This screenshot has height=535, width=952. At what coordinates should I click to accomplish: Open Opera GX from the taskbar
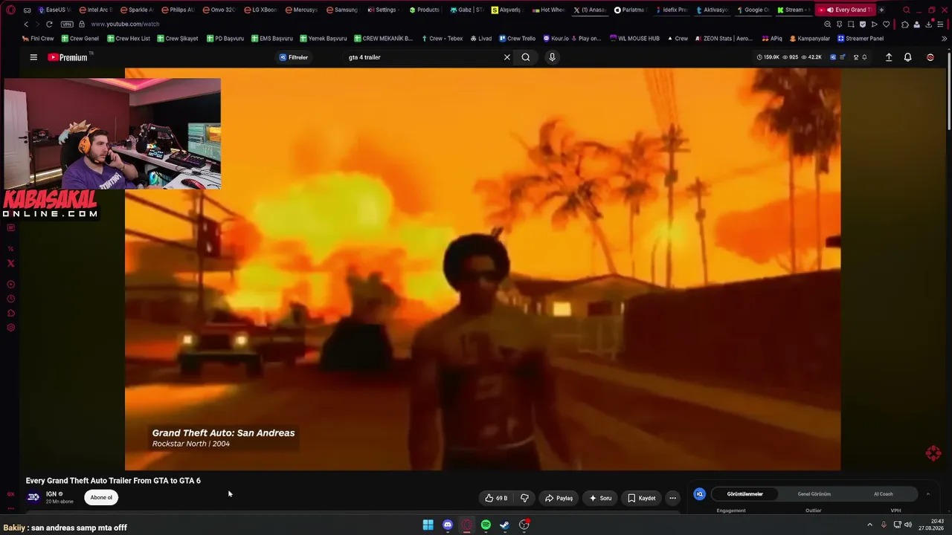(467, 525)
